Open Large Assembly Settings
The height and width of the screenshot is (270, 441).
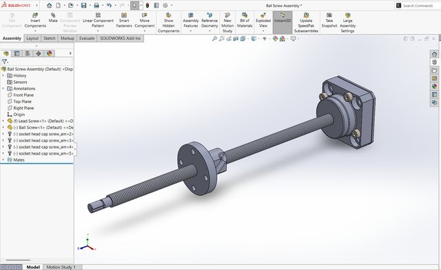(x=347, y=23)
